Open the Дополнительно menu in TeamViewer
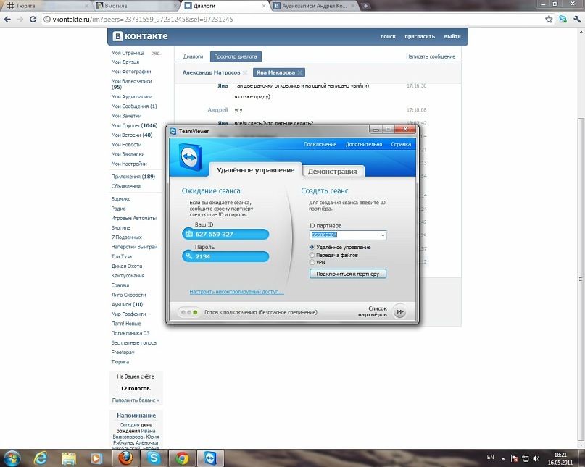The height and width of the screenshot is (467, 585). [363, 144]
